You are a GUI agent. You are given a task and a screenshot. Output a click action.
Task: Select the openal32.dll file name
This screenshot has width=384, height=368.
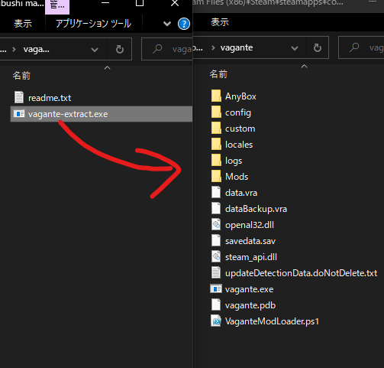(250, 225)
